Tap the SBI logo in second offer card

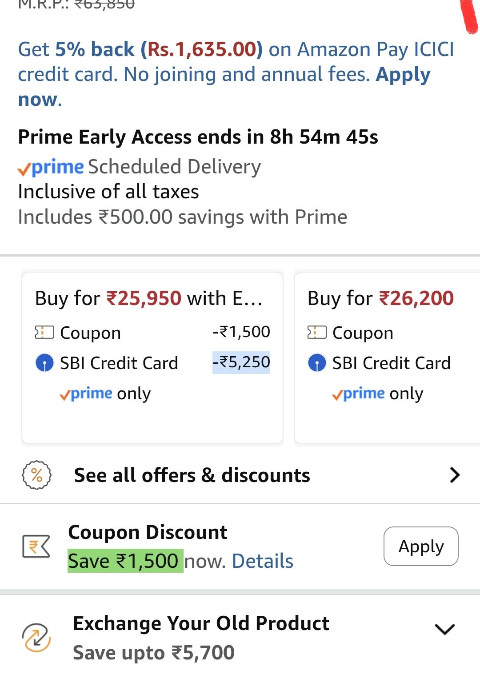pos(317,363)
